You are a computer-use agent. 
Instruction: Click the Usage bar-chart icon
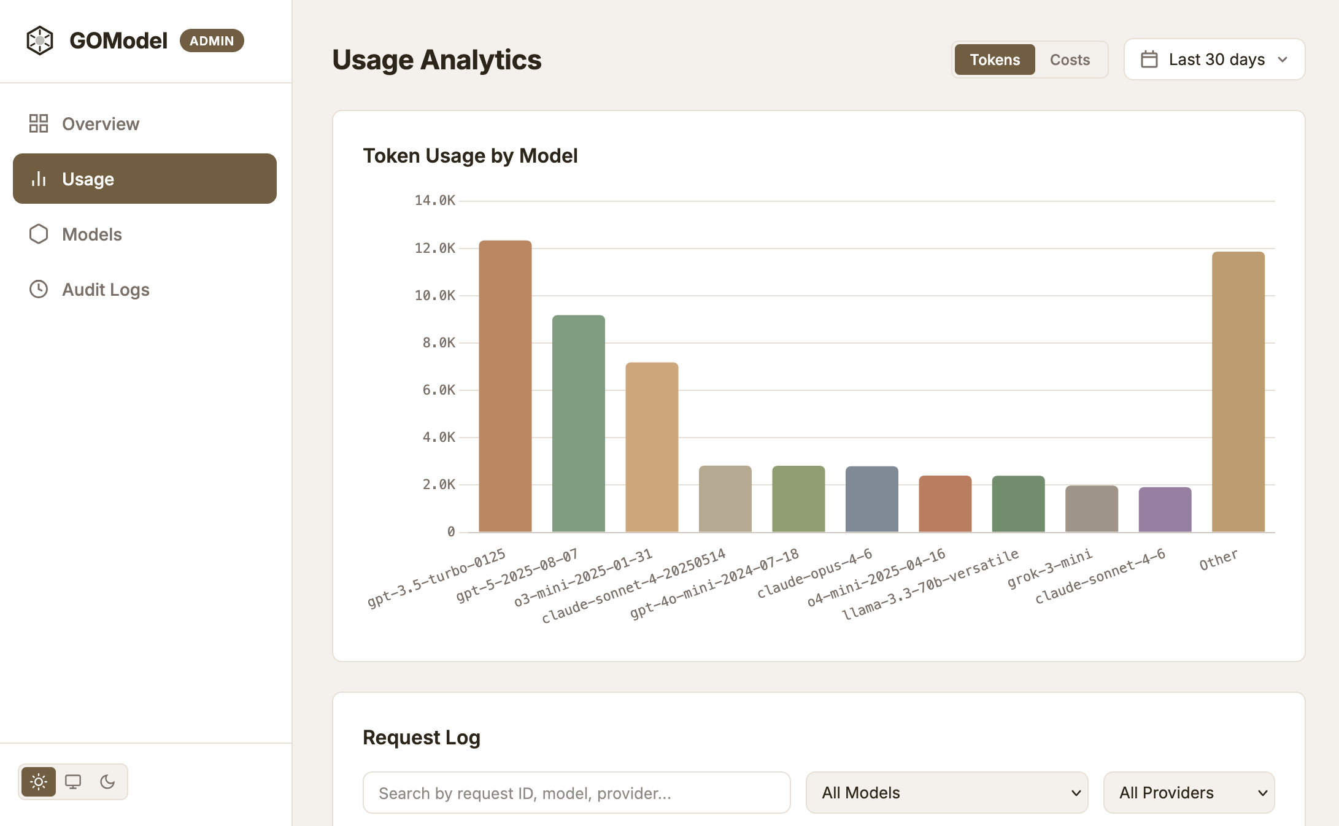pyautogui.click(x=39, y=179)
